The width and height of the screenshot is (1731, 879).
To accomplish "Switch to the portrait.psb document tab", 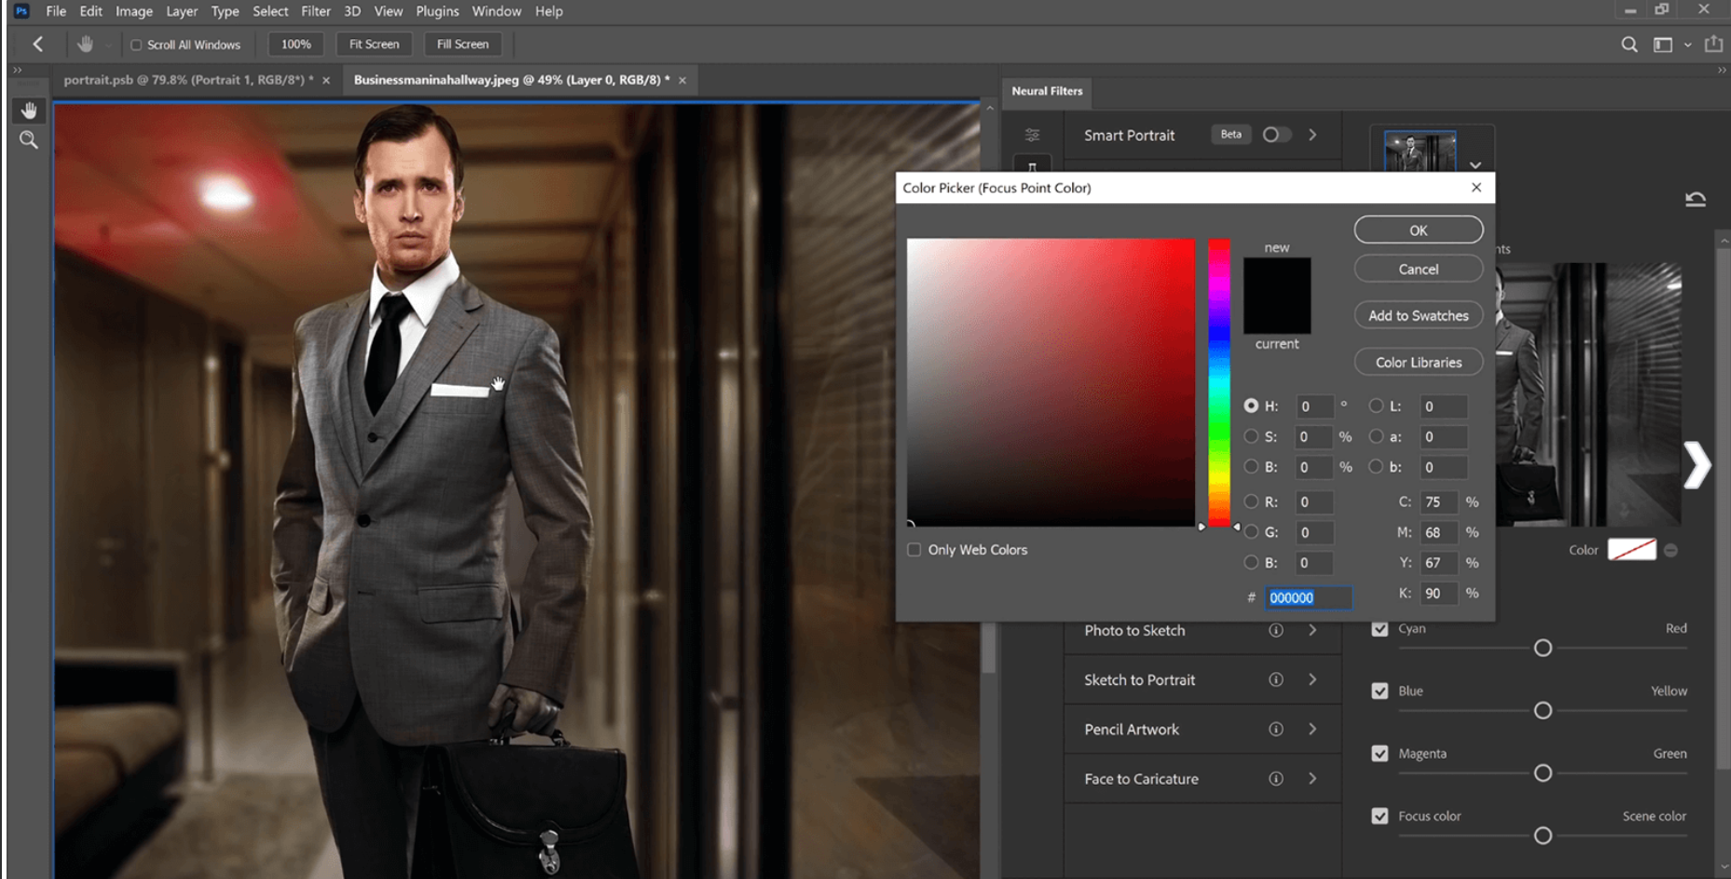I will click(x=187, y=80).
